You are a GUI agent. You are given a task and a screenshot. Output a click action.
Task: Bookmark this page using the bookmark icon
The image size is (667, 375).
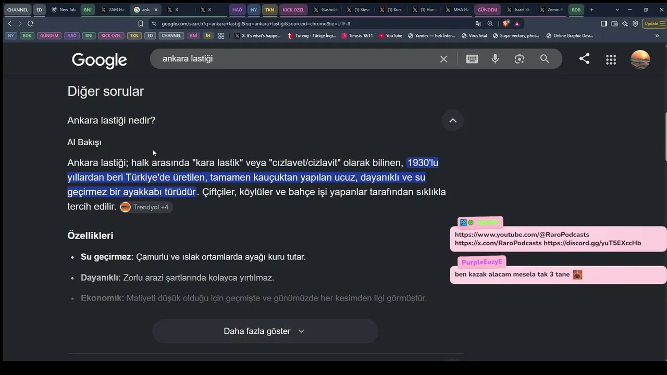141,23
